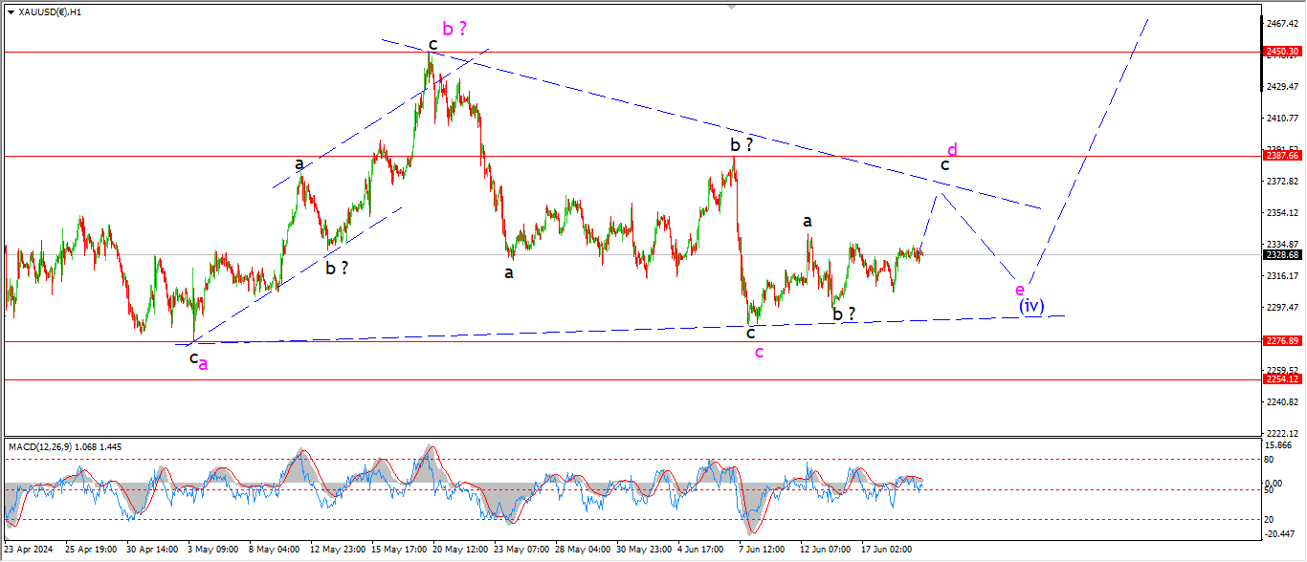Click the divider between price chart and MACD
The width and height of the screenshot is (1307, 562).
[631, 437]
